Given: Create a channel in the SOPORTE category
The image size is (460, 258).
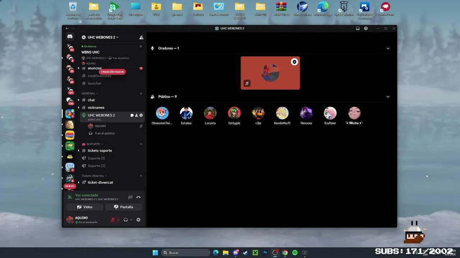Looking at the screenshot, I should (x=141, y=144).
